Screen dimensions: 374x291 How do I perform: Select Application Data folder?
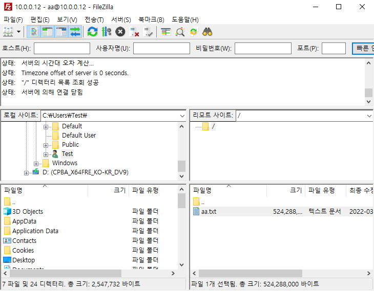coord(35,231)
